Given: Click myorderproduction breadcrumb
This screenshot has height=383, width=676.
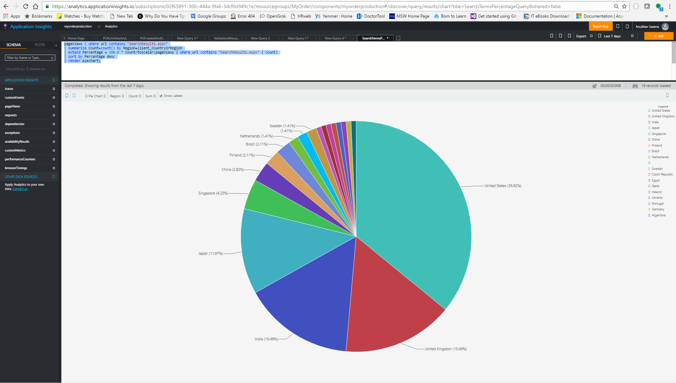Looking at the screenshot, I should [x=78, y=26].
